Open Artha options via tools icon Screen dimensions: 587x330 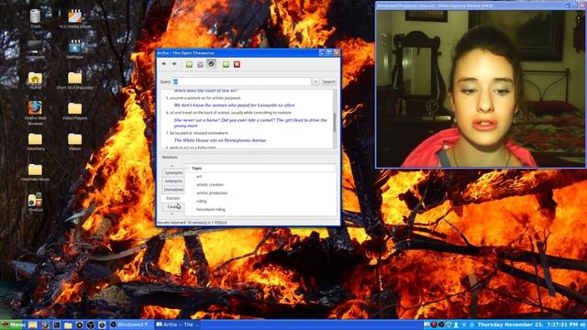tap(200, 64)
